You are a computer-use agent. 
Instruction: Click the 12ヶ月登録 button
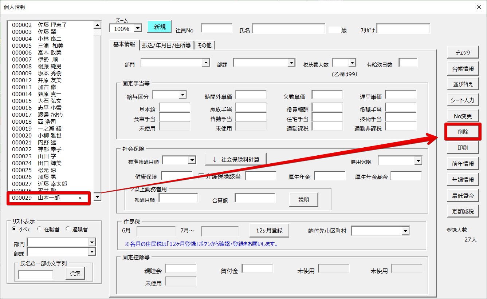pyautogui.click(x=270, y=231)
